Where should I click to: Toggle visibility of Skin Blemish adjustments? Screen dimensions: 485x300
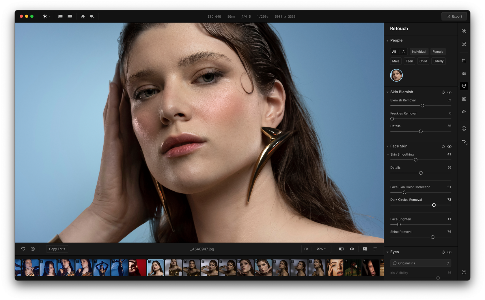(449, 92)
